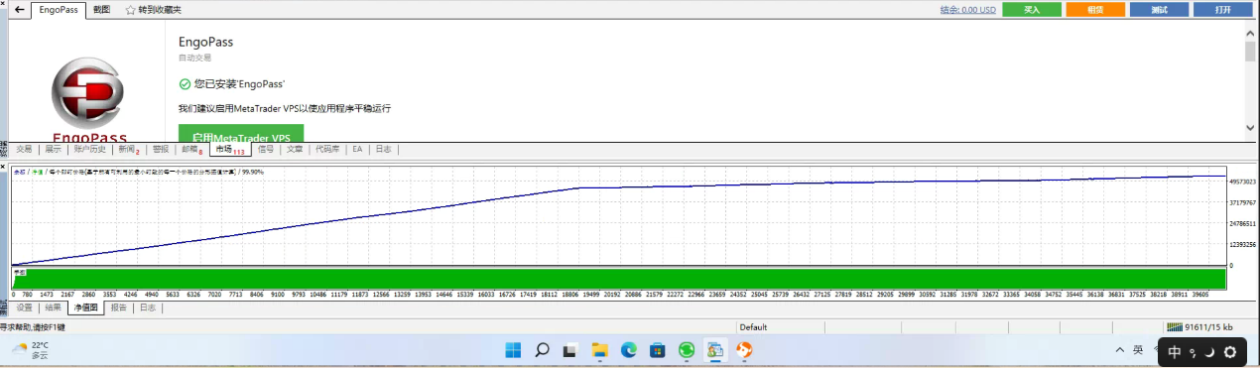Click the scroll-down arrow in product panel
The image size is (1260, 368).
tap(1250, 127)
